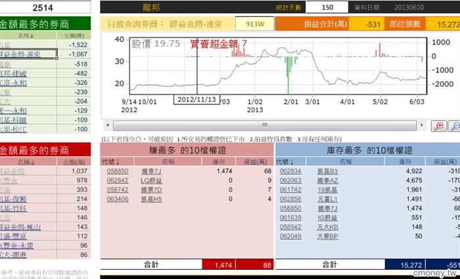Open the 松江 broker link with amount -100

[13, 129]
